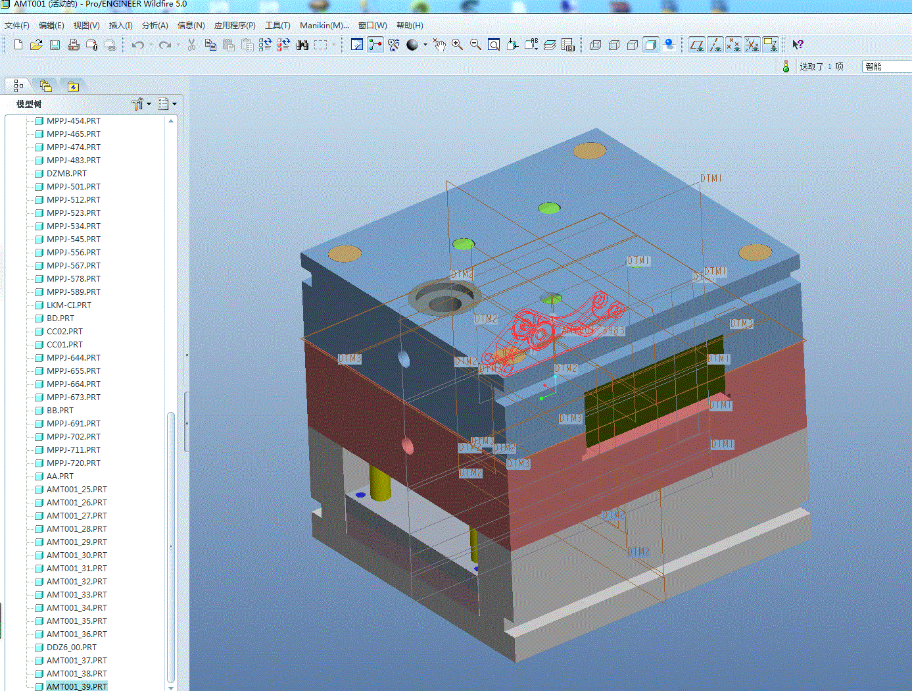Screen dimensions: 912x691
Task: Toggle datum planes display
Action: point(696,45)
